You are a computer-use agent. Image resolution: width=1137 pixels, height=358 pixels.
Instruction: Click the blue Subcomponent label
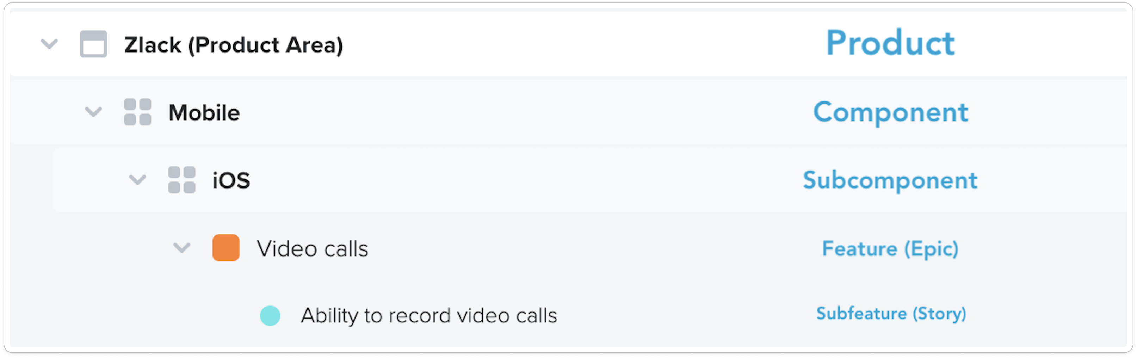[x=890, y=180]
